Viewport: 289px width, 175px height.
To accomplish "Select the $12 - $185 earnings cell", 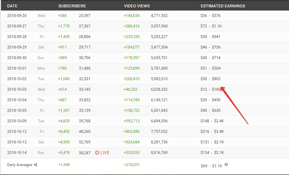I will click(x=211, y=89).
